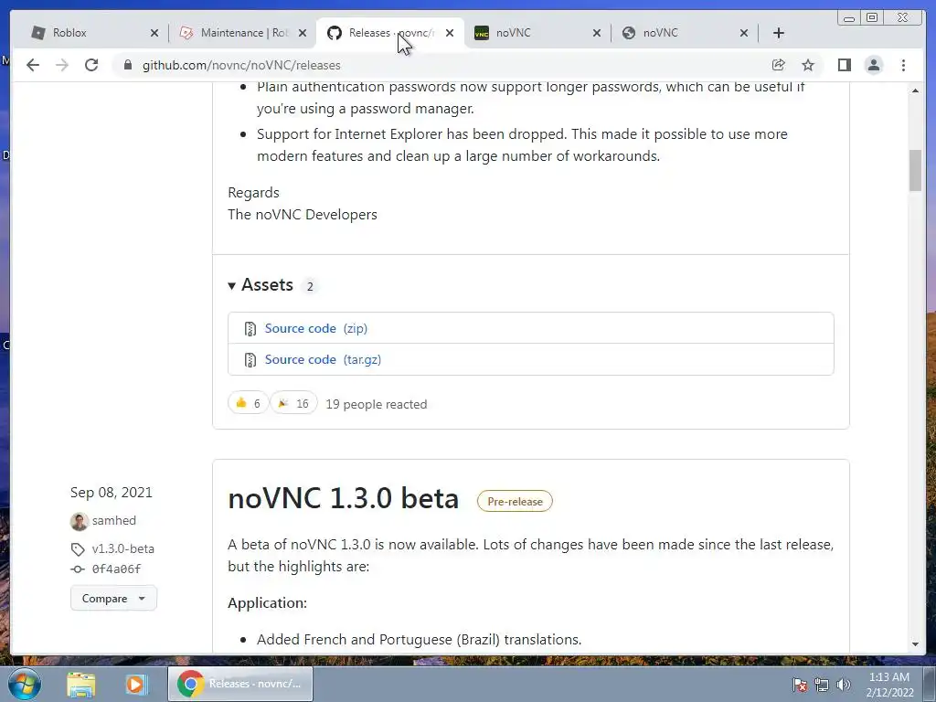Open the v1.3.0-beta tag link

click(x=123, y=548)
